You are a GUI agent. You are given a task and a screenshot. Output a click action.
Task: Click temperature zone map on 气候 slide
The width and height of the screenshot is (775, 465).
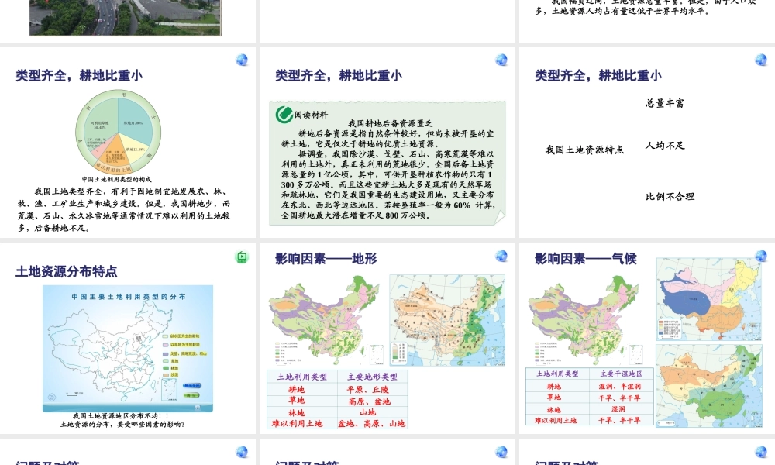click(x=709, y=299)
